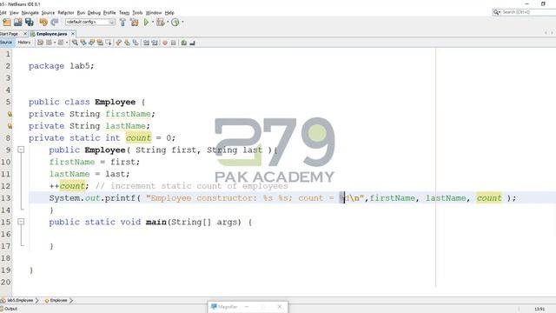
Task: Close the Magnifier window
Action: click(x=280, y=307)
